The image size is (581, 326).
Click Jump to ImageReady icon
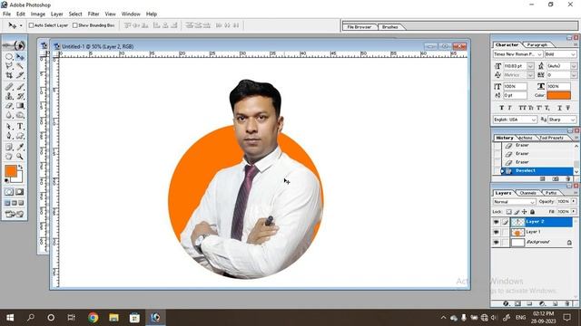(x=15, y=214)
